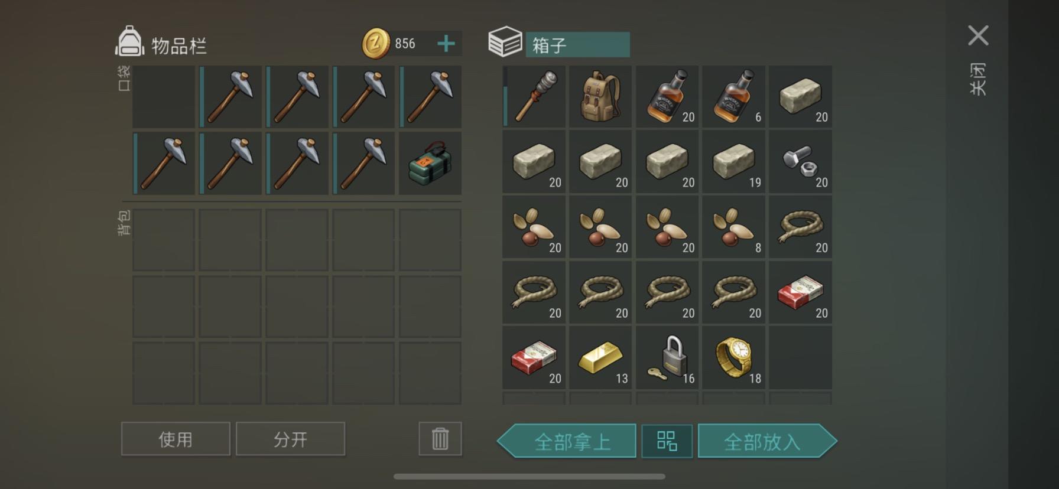Screen dimensions: 1059x489
Task: Select the whiskey bottle stack of 6
Action: tap(734, 97)
